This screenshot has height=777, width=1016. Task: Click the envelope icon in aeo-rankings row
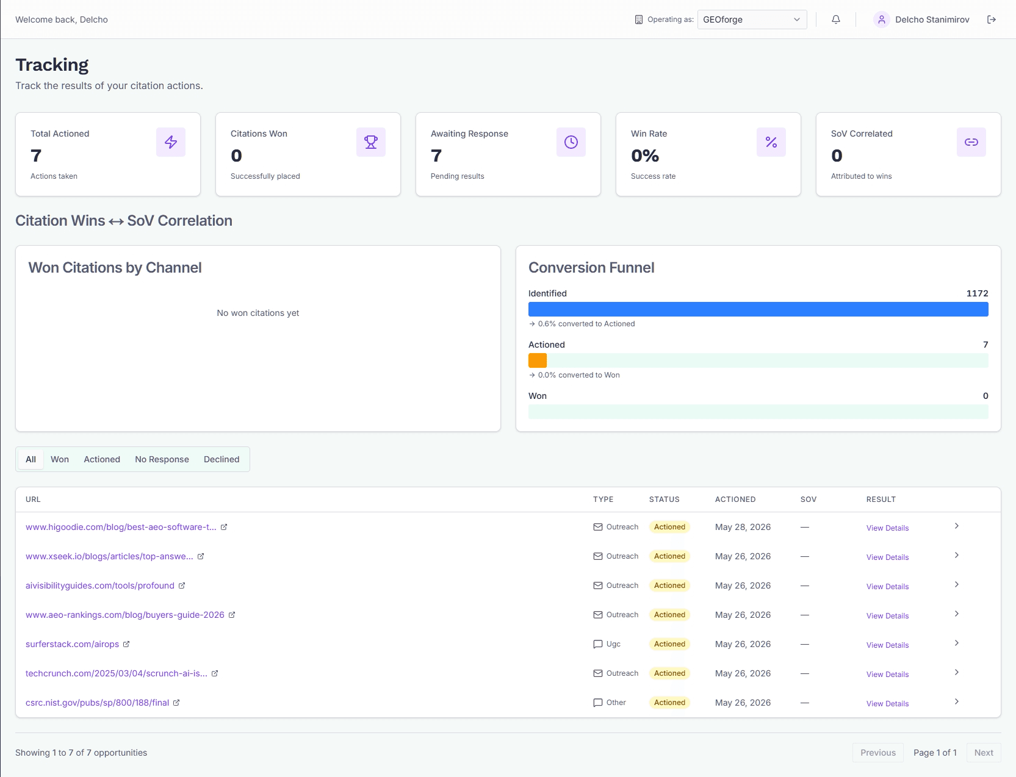(598, 615)
